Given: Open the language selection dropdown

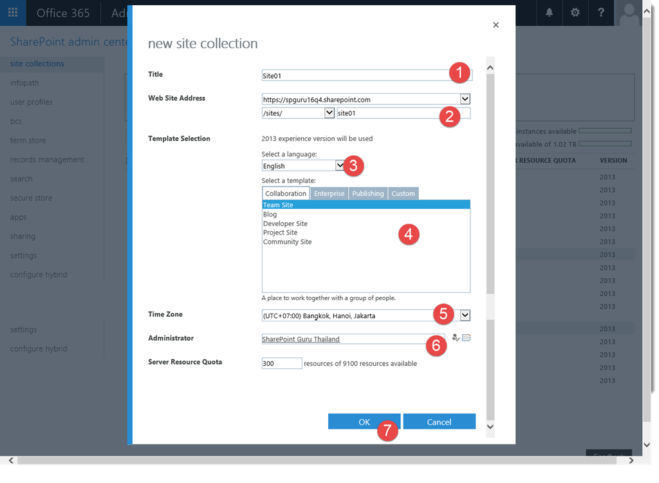Looking at the screenshot, I should (x=340, y=166).
